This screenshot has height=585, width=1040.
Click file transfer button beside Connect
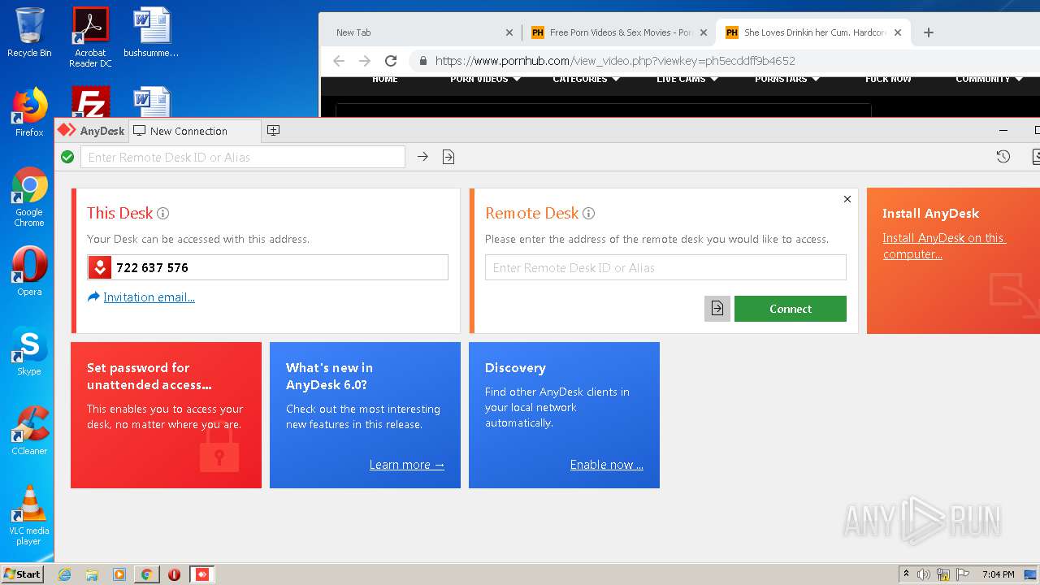(x=717, y=309)
